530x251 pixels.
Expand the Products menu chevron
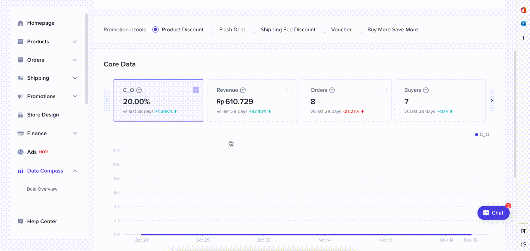(x=75, y=42)
